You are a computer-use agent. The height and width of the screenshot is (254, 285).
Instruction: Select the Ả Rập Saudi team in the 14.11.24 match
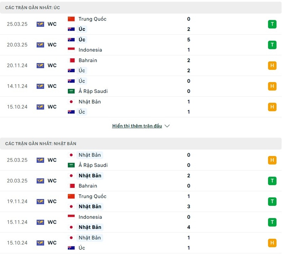(x=93, y=91)
